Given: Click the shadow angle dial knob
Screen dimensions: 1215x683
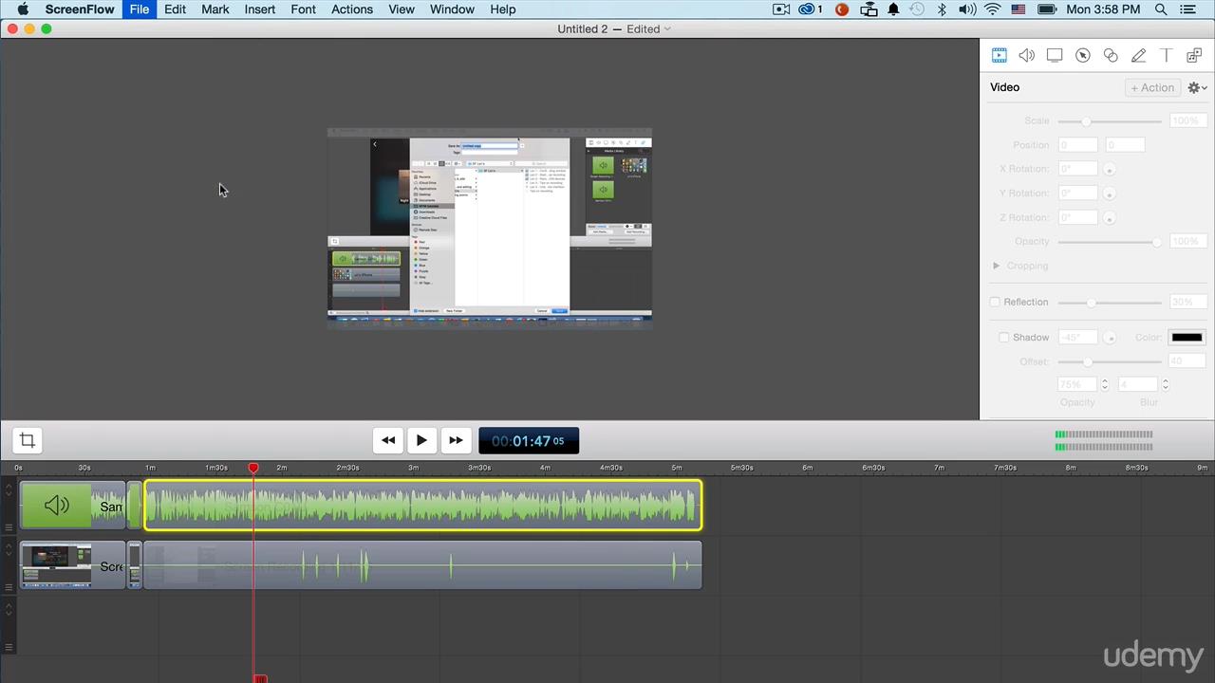Looking at the screenshot, I should pyautogui.click(x=1109, y=338).
